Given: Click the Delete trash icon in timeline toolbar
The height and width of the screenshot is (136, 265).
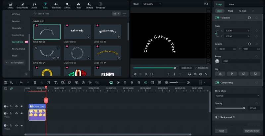Looking at the screenshot, I should click(x=35, y=82).
